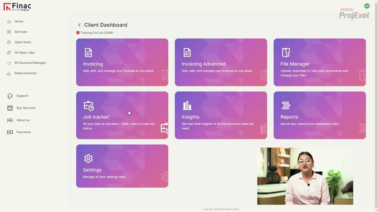This screenshot has width=378, height=212.
Task: Select All Open Jobs in sidebar
Action: (x=25, y=53)
